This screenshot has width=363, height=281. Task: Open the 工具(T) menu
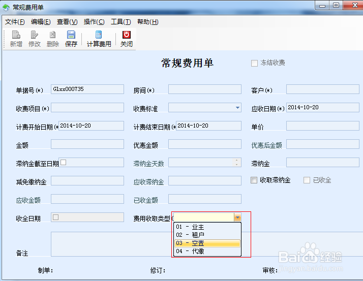[121, 22]
